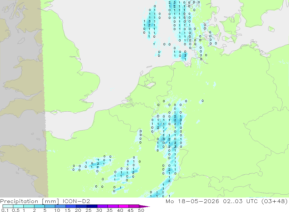Click the legend value '30'
The width and height of the screenshot is (289, 212).
pos(99,210)
